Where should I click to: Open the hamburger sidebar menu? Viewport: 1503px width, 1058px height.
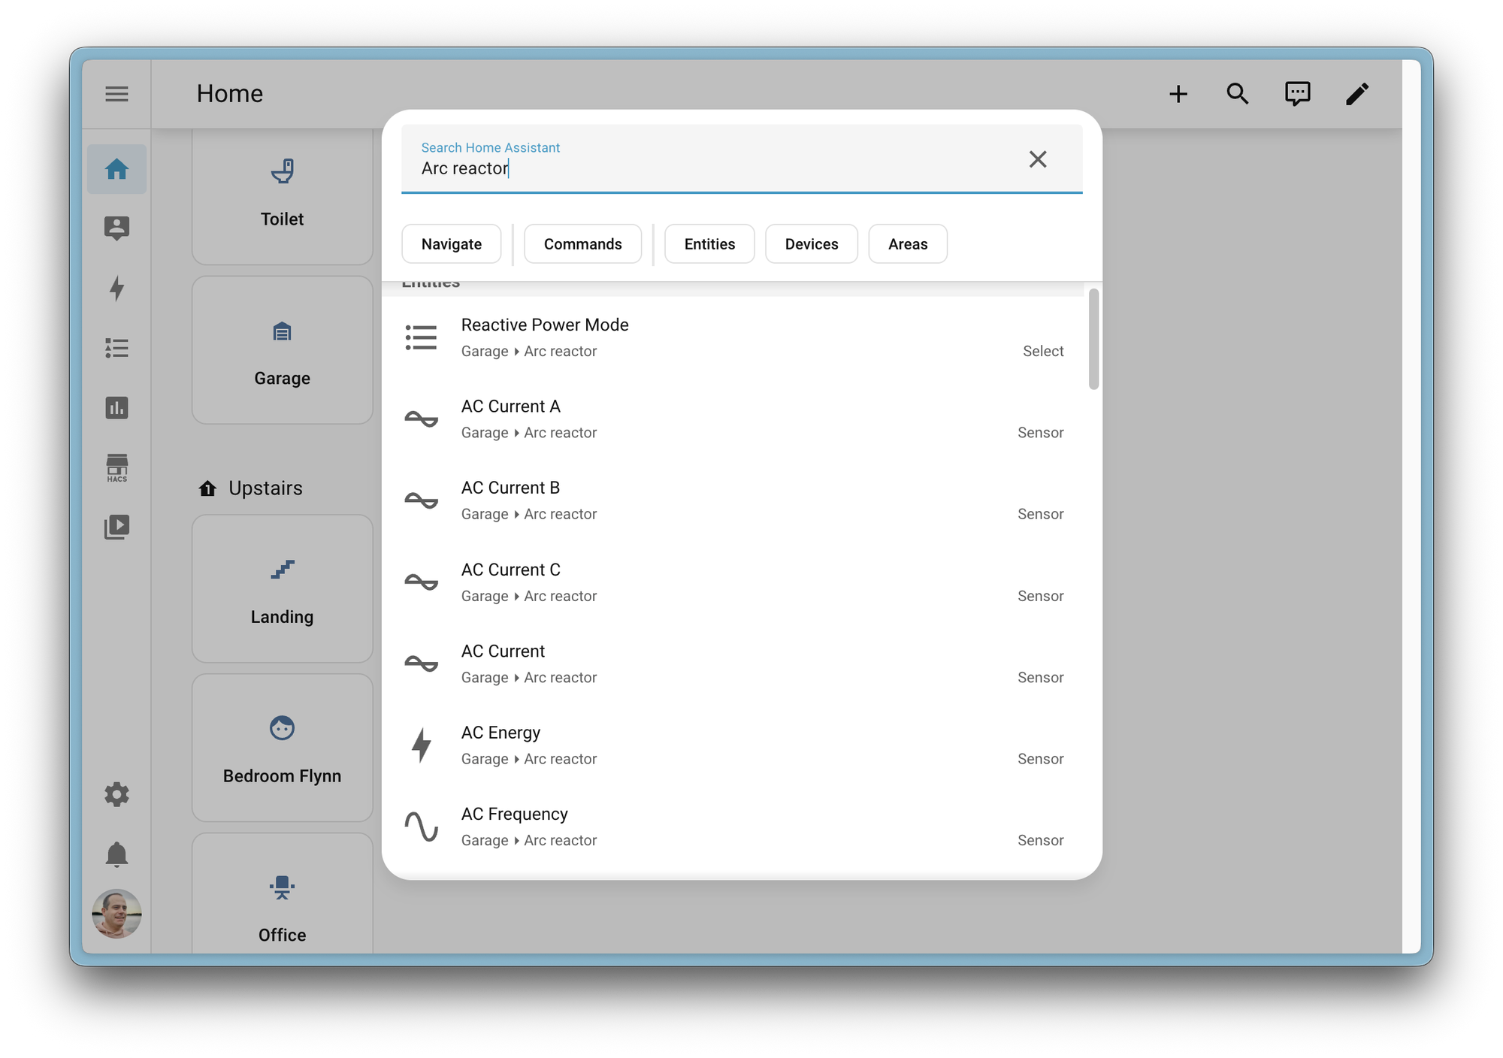(116, 94)
